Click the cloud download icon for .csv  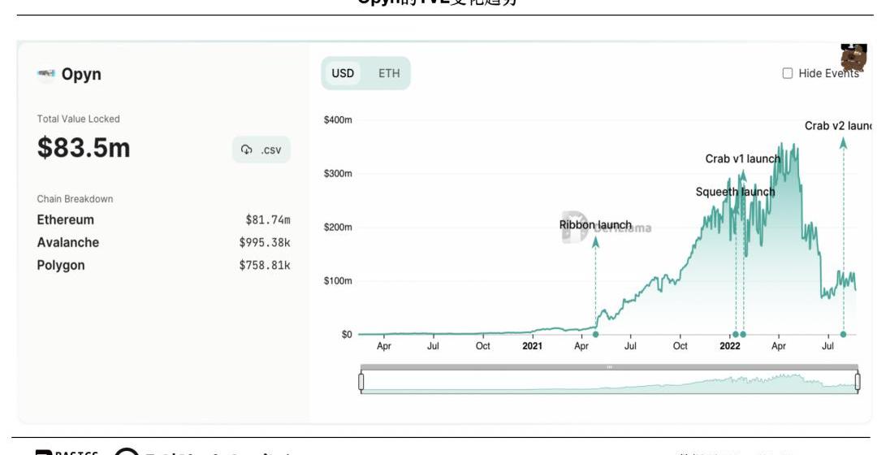(x=247, y=150)
